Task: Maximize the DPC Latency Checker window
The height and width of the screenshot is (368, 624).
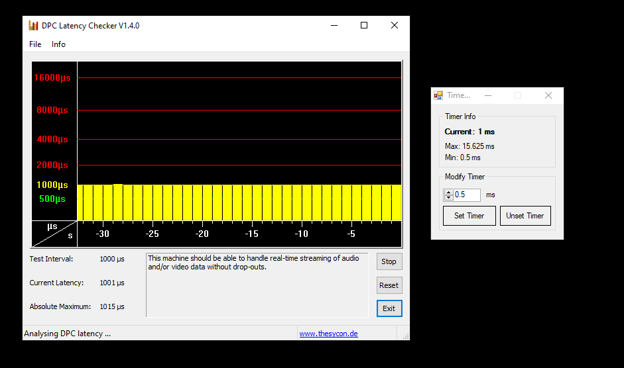Action: [364, 26]
